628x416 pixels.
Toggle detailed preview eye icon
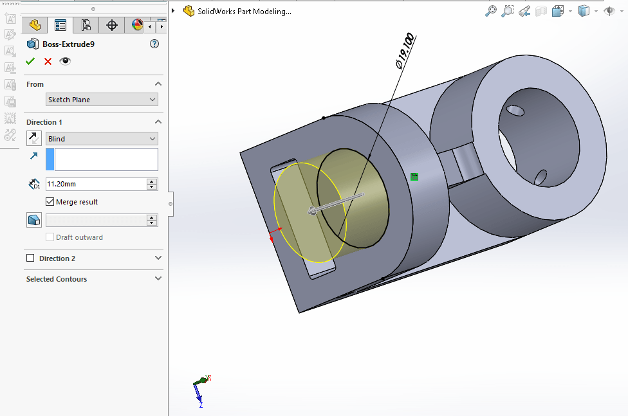tap(65, 61)
